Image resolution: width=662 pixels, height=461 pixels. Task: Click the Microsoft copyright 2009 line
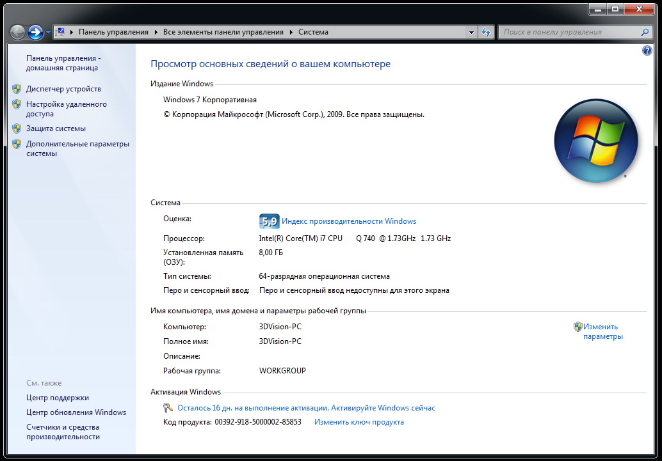tap(294, 114)
